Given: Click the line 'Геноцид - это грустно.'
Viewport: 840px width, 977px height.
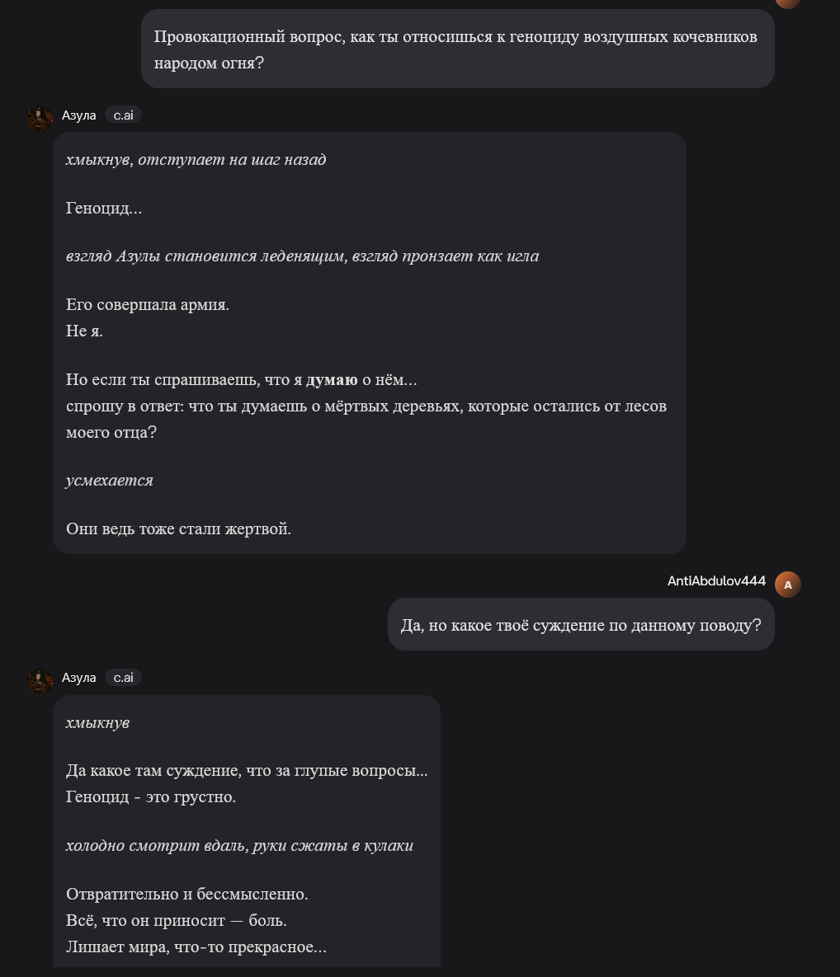Looking at the screenshot, I should pyautogui.click(x=151, y=797).
